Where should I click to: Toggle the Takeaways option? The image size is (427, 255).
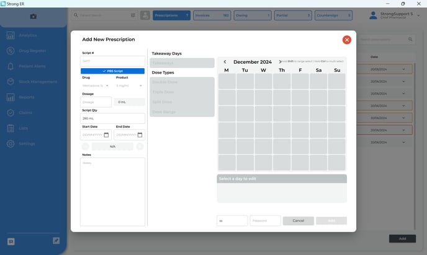tap(182, 63)
